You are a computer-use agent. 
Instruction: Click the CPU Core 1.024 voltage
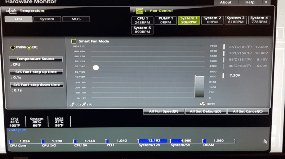tap(25, 141)
